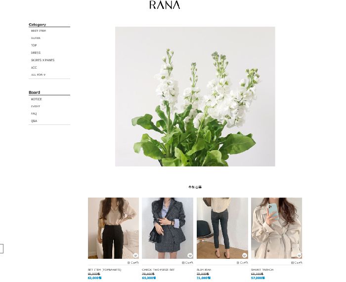The height and width of the screenshot is (282, 346).
Task: Open the ACC category
Action: (34, 68)
